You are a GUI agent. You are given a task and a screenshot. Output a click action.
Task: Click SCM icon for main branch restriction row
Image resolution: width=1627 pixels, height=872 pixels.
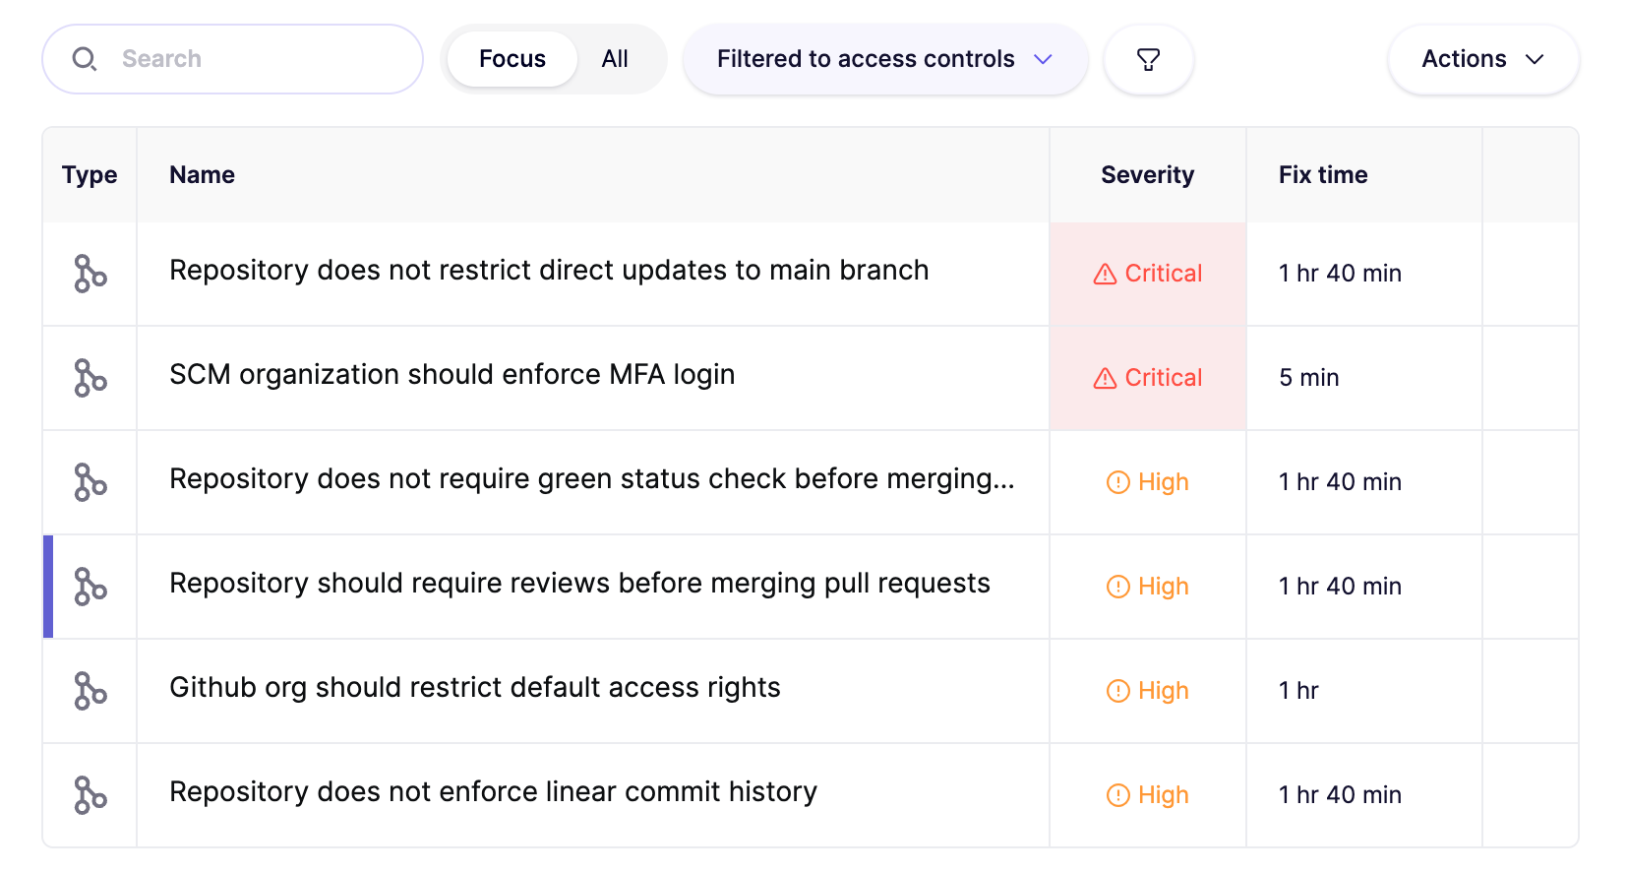point(90,274)
